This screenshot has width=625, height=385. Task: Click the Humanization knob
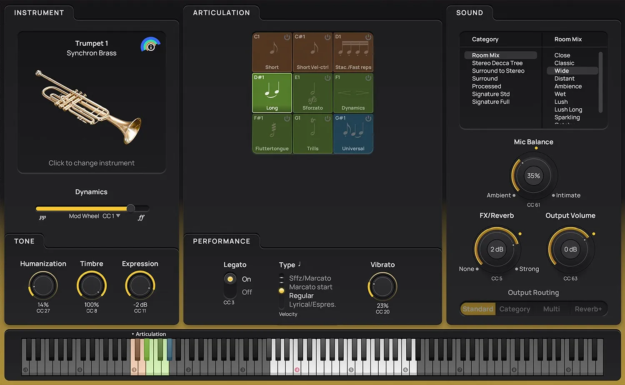point(43,286)
